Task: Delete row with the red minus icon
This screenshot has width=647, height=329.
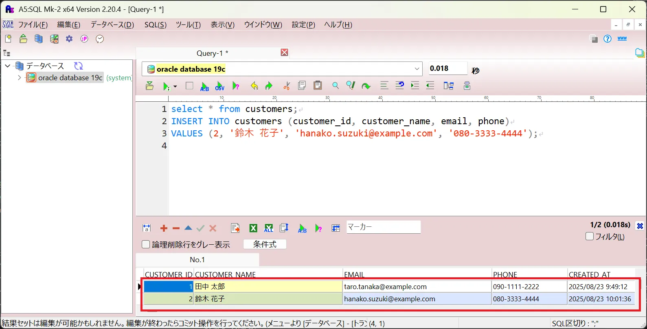Action: tap(176, 228)
